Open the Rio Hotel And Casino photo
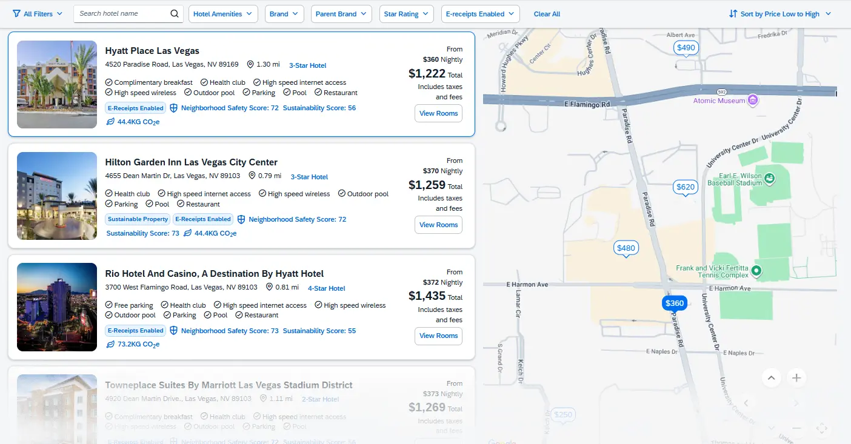This screenshot has width=851, height=444. coord(57,307)
